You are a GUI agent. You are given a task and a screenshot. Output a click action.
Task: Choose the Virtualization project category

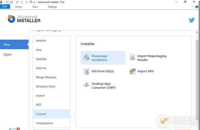(52, 123)
